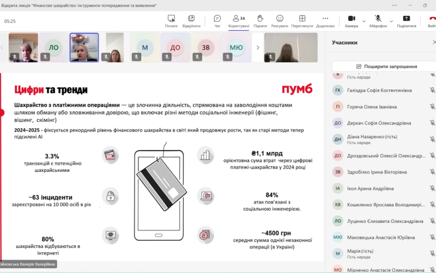Toggle the Користувачі participants panel
Viewport: 436px width, 273px height.
[239, 21]
